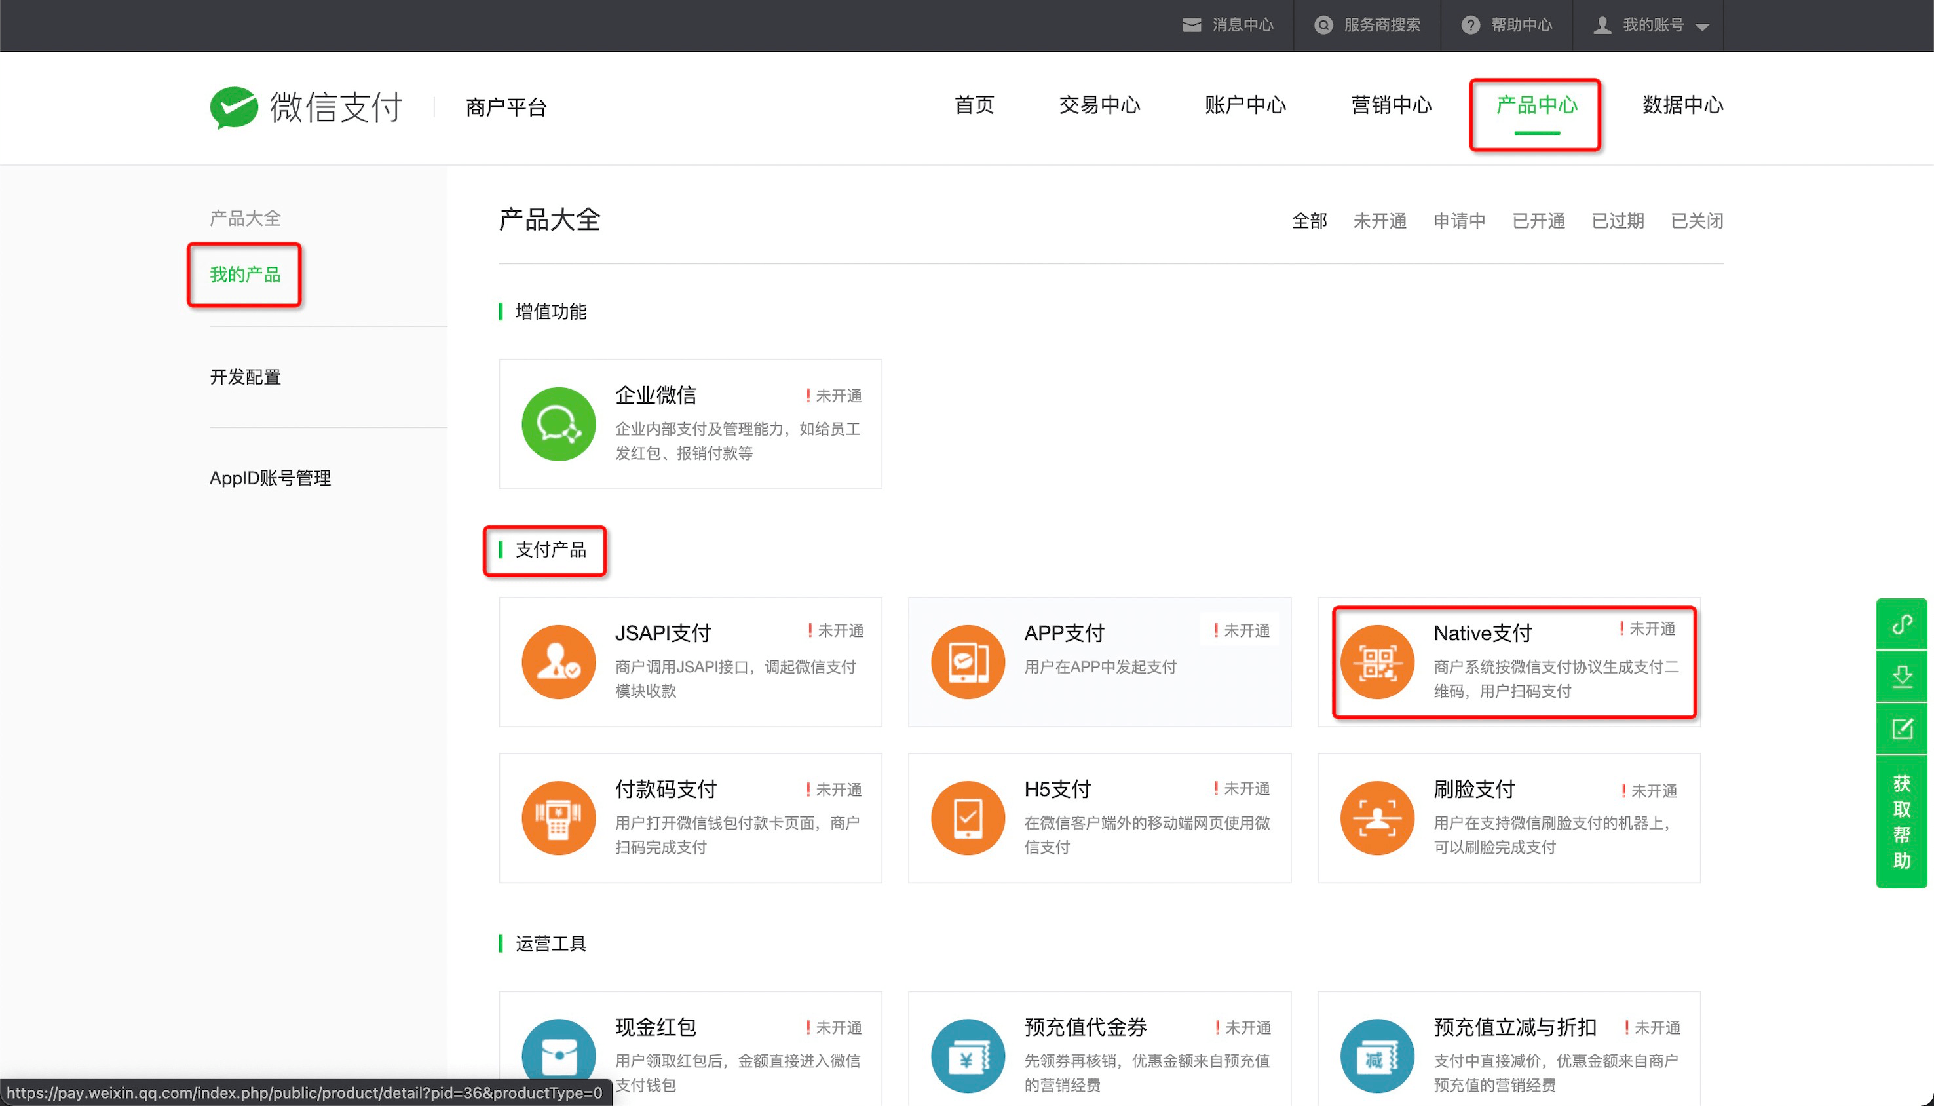Click the H5支付 tablet checkmark icon
This screenshot has height=1106, width=1934.
(968, 817)
